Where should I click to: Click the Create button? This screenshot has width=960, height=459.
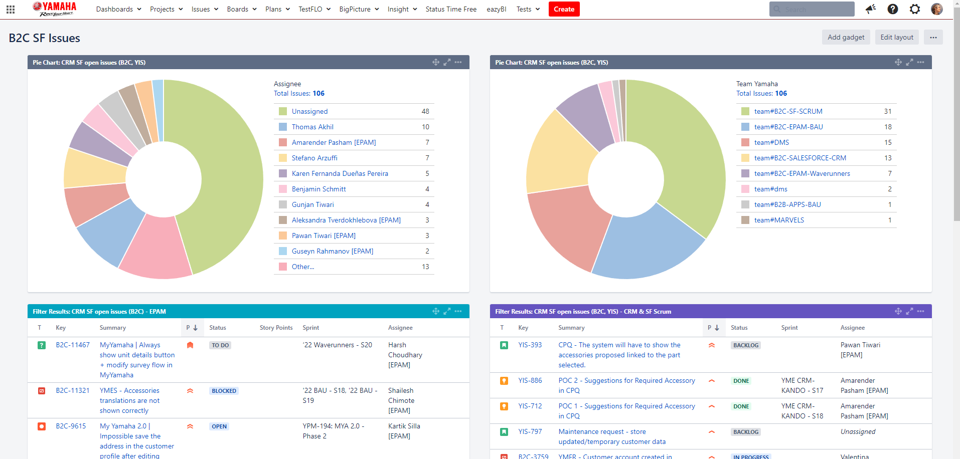click(x=564, y=9)
